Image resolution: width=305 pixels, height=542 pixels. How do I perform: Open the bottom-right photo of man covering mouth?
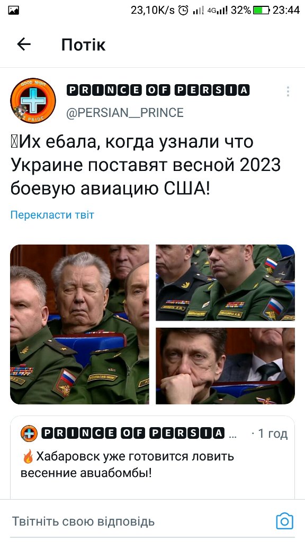point(225,366)
